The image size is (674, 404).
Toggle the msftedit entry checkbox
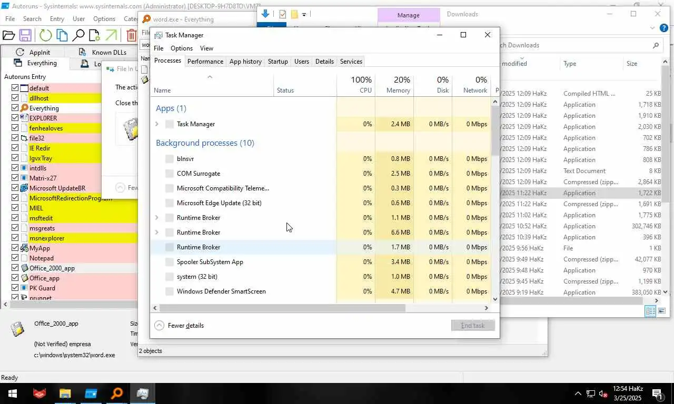(x=15, y=218)
